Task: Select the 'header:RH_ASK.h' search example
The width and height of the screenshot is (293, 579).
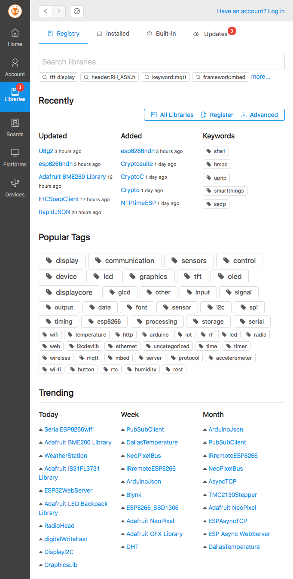Action: pyautogui.click(x=110, y=77)
